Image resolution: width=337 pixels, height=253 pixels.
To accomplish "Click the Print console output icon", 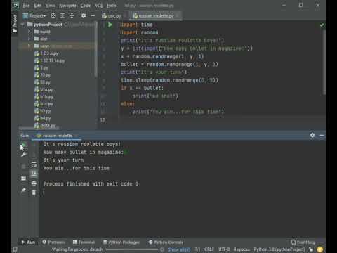I will [34, 183].
